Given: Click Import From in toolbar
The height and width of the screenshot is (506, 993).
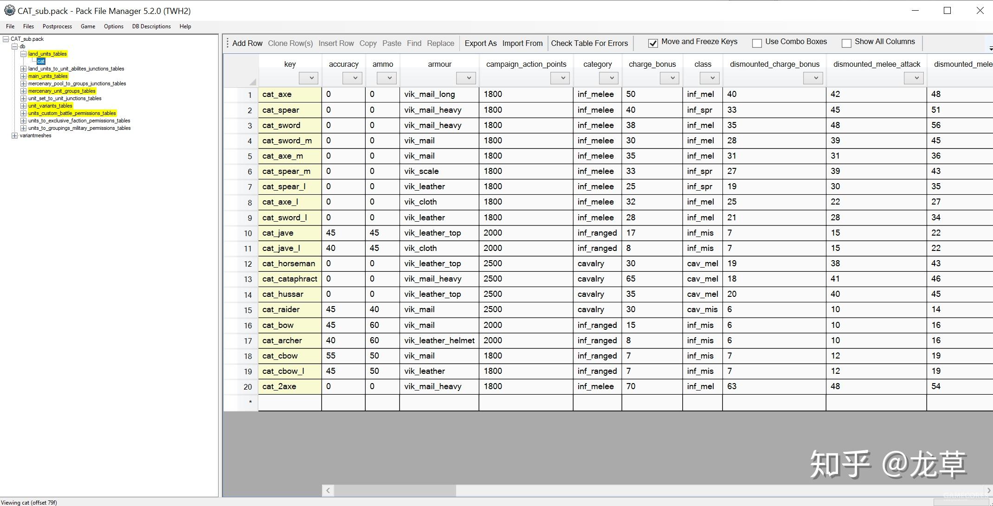Looking at the screenshot, I should pyautogui.click(x=522, y=43).
